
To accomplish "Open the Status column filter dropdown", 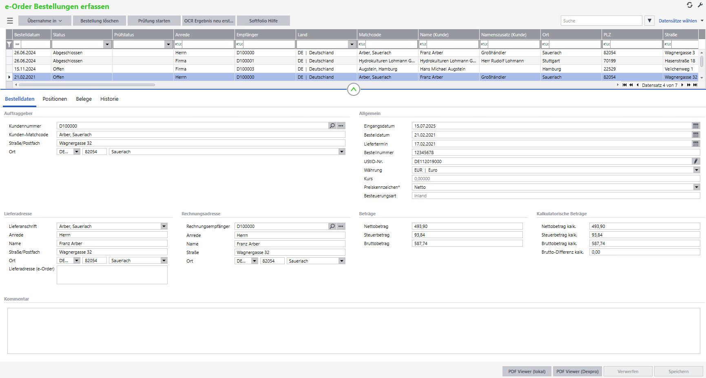I will coord(107,44).
